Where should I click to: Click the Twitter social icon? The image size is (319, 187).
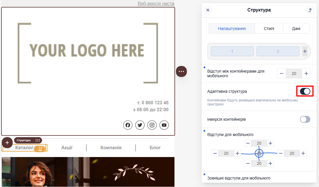(140, 125)
